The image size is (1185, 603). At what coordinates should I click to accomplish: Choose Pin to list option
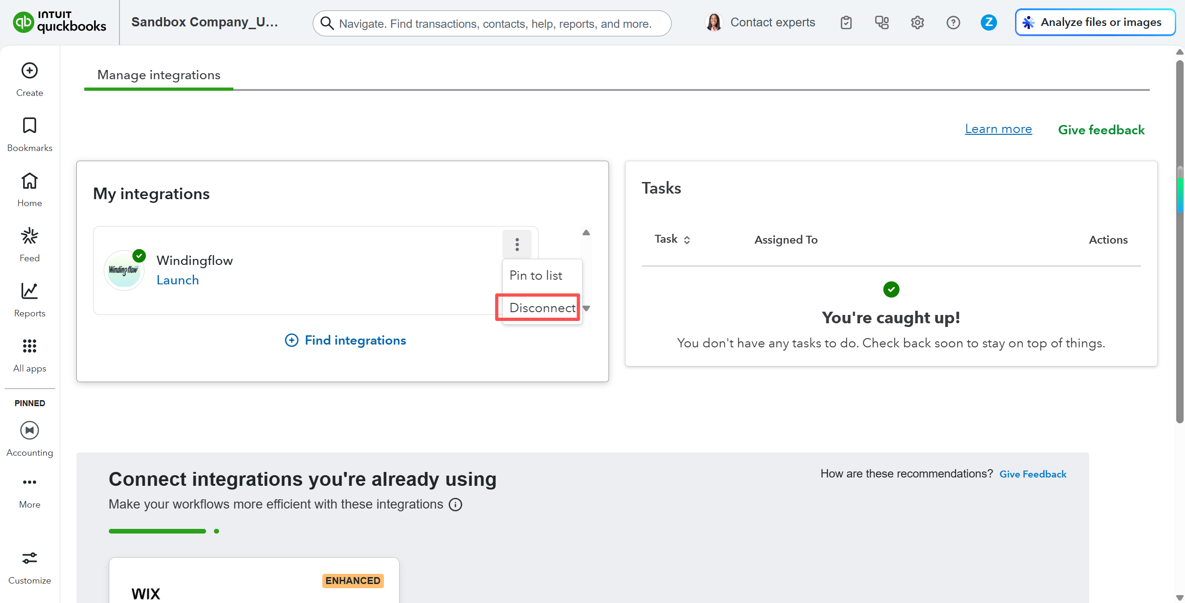pos(536,276)
